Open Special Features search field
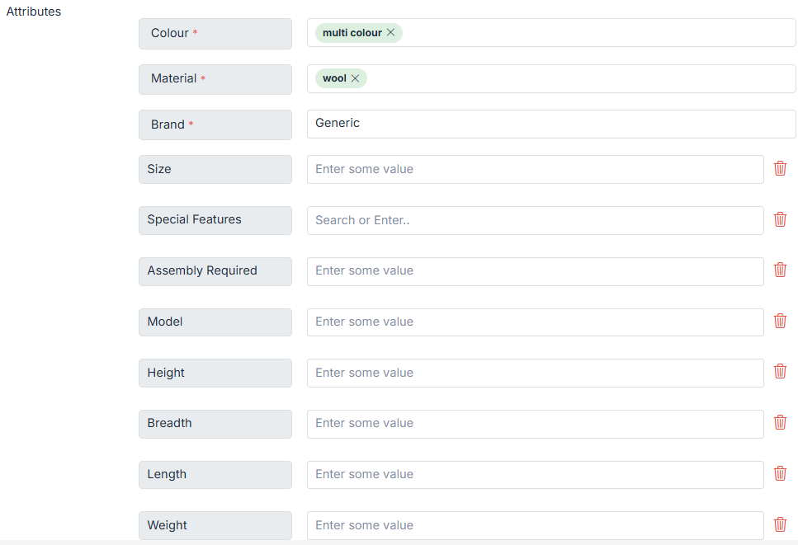798x545 pixels. (x=535, y=220)
